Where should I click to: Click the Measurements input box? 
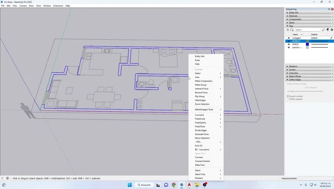tap(315, 179)
